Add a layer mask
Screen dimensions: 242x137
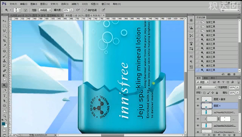[214, 135]
